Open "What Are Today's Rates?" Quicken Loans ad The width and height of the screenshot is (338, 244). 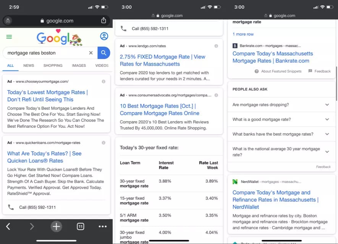[44, 157]
